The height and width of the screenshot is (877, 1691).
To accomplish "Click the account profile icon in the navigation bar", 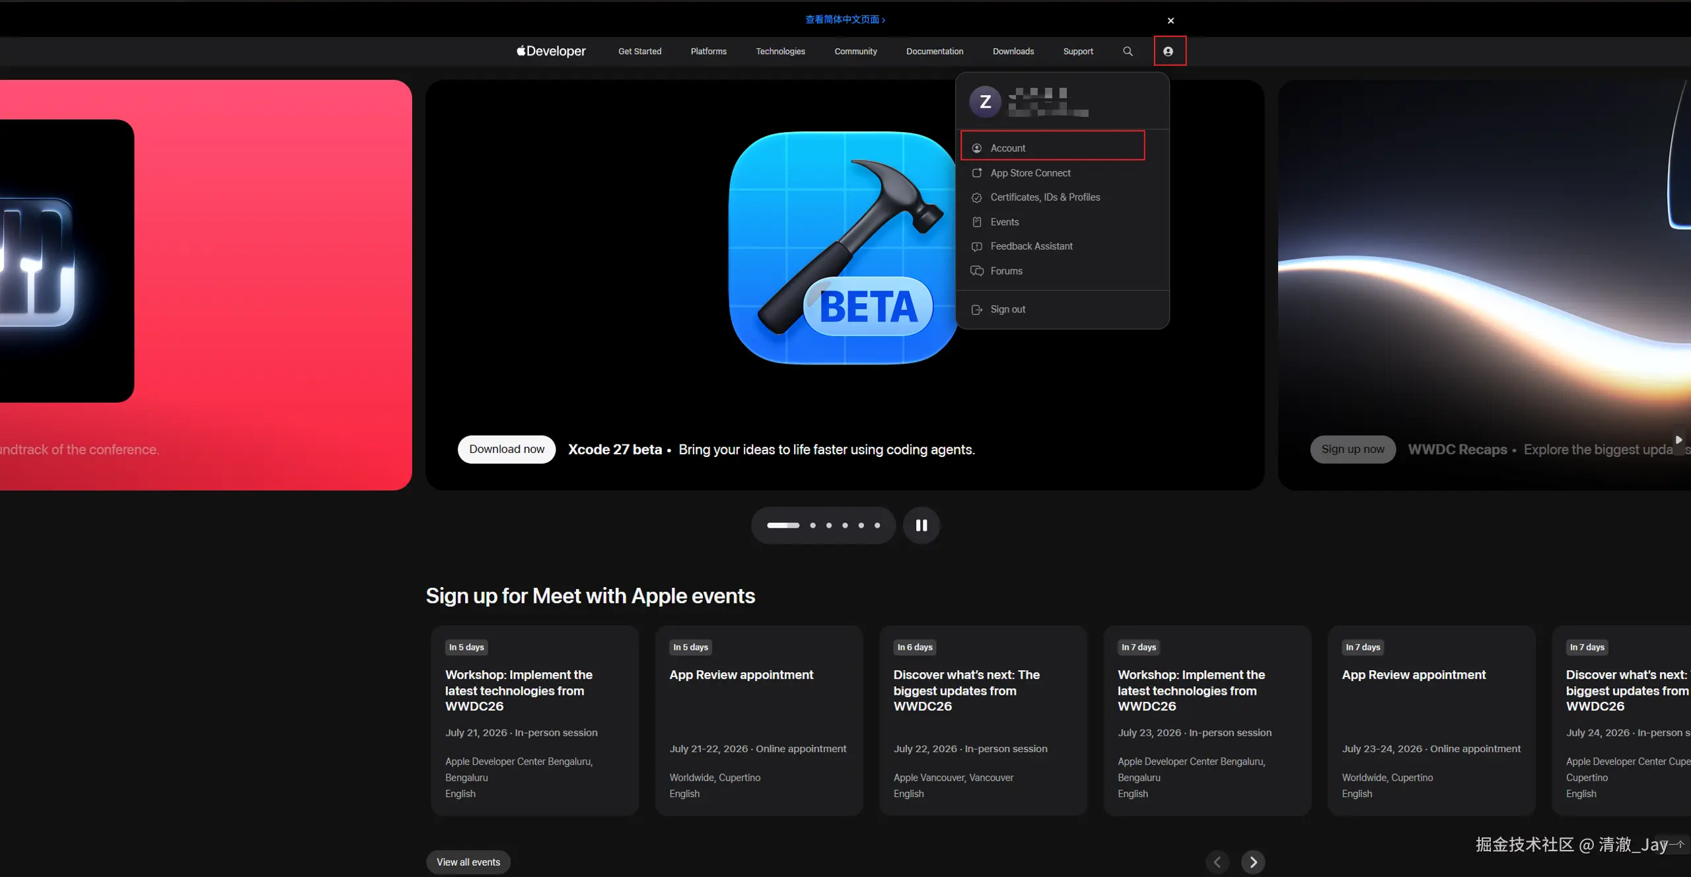I will point(1169,52).
